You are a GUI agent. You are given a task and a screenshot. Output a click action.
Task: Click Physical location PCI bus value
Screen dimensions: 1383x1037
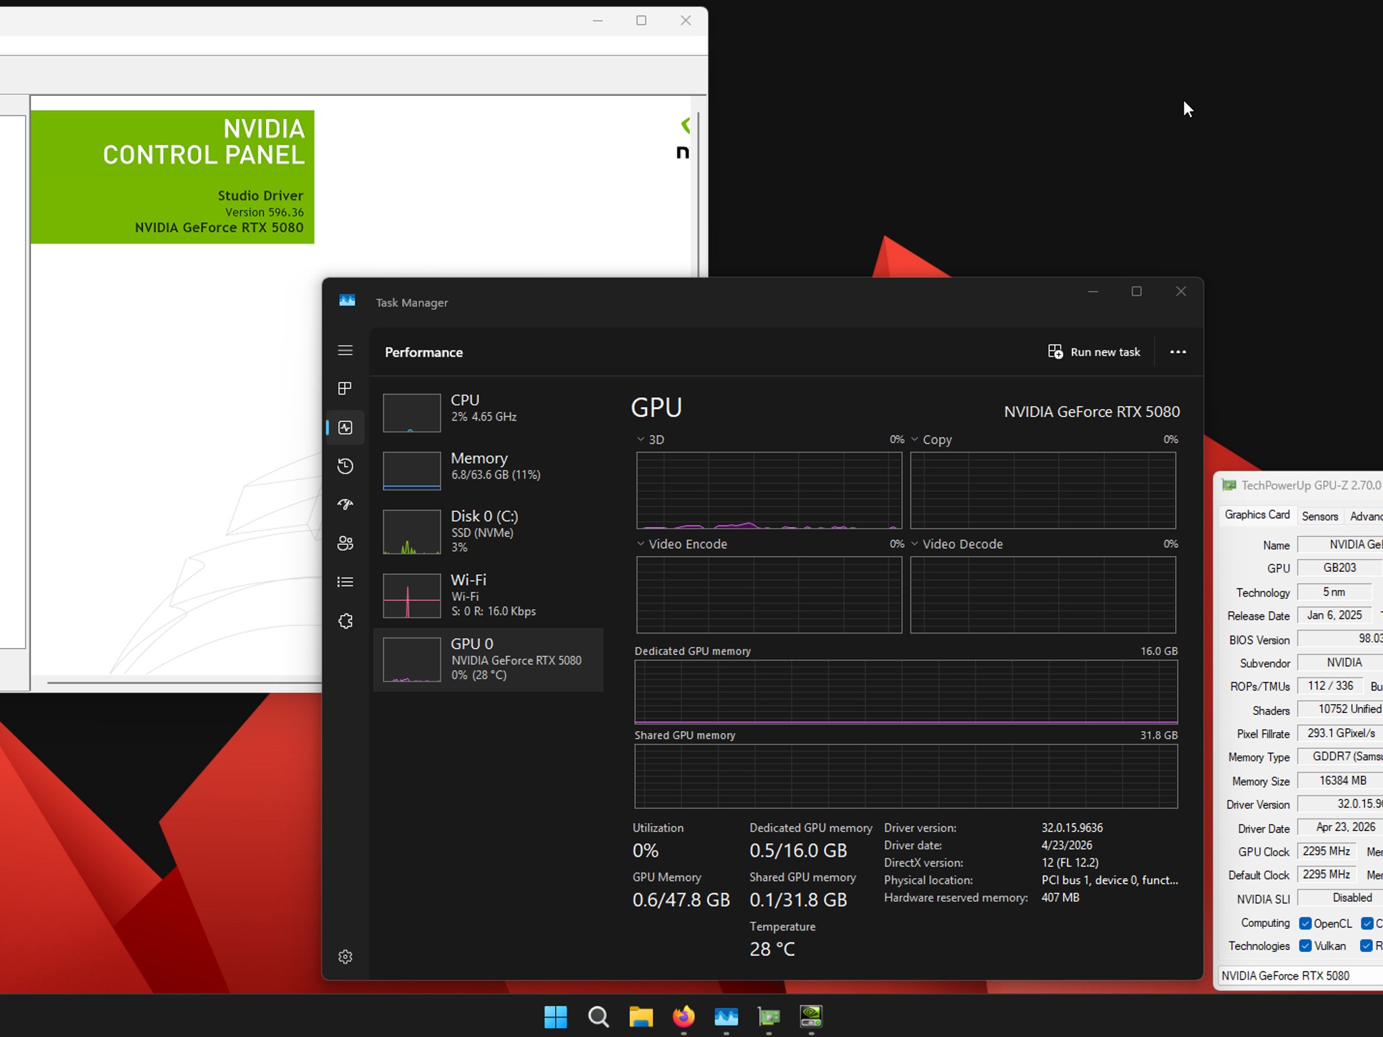(1110, 880)
